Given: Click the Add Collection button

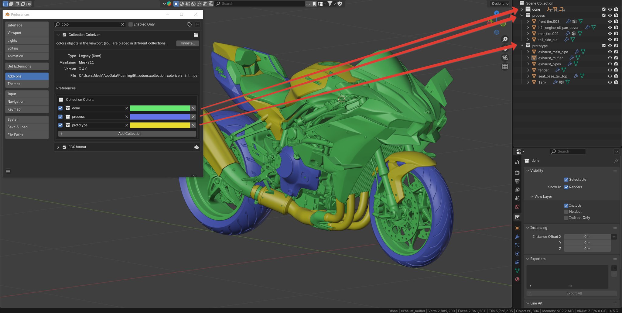Looking at the screenshot, I should click(127, 134).
